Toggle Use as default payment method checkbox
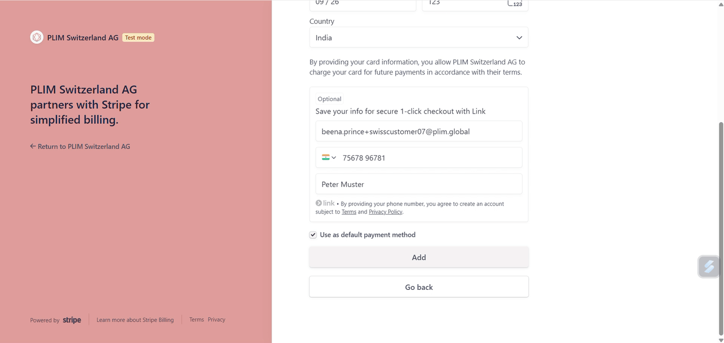Image resolution: width=724 pixels, height=343 pixels. 313,235
